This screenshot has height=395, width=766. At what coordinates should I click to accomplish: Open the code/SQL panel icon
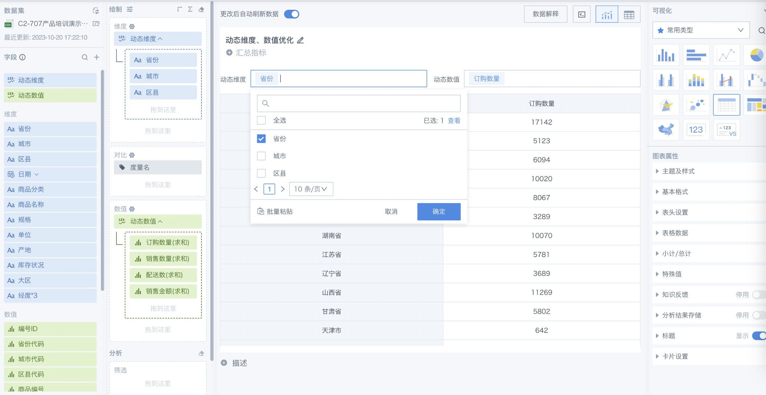(582, 14)
